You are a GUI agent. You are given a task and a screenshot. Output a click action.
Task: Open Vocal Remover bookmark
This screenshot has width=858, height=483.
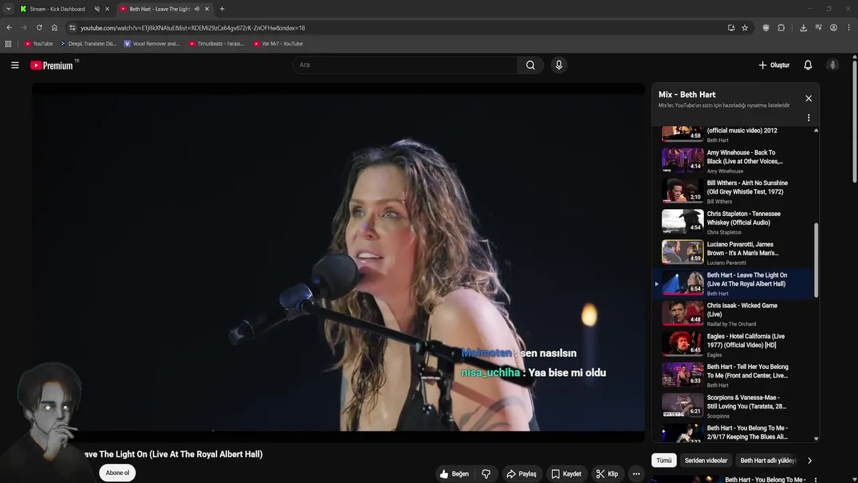click(x=151, y=44)
